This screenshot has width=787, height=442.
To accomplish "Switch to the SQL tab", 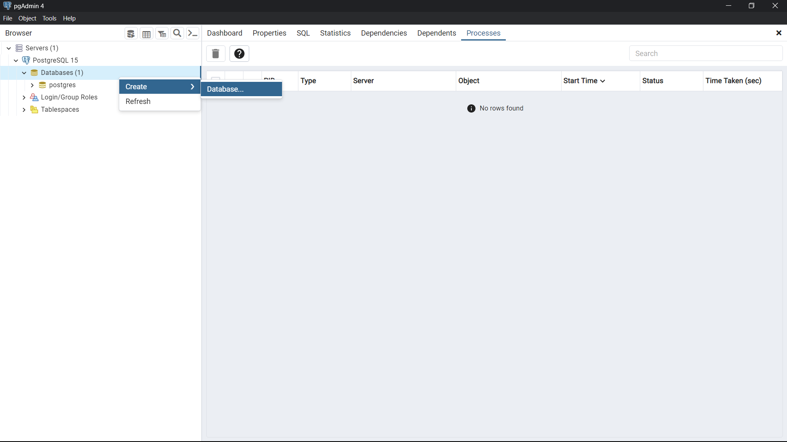I will tap(303, 33).
